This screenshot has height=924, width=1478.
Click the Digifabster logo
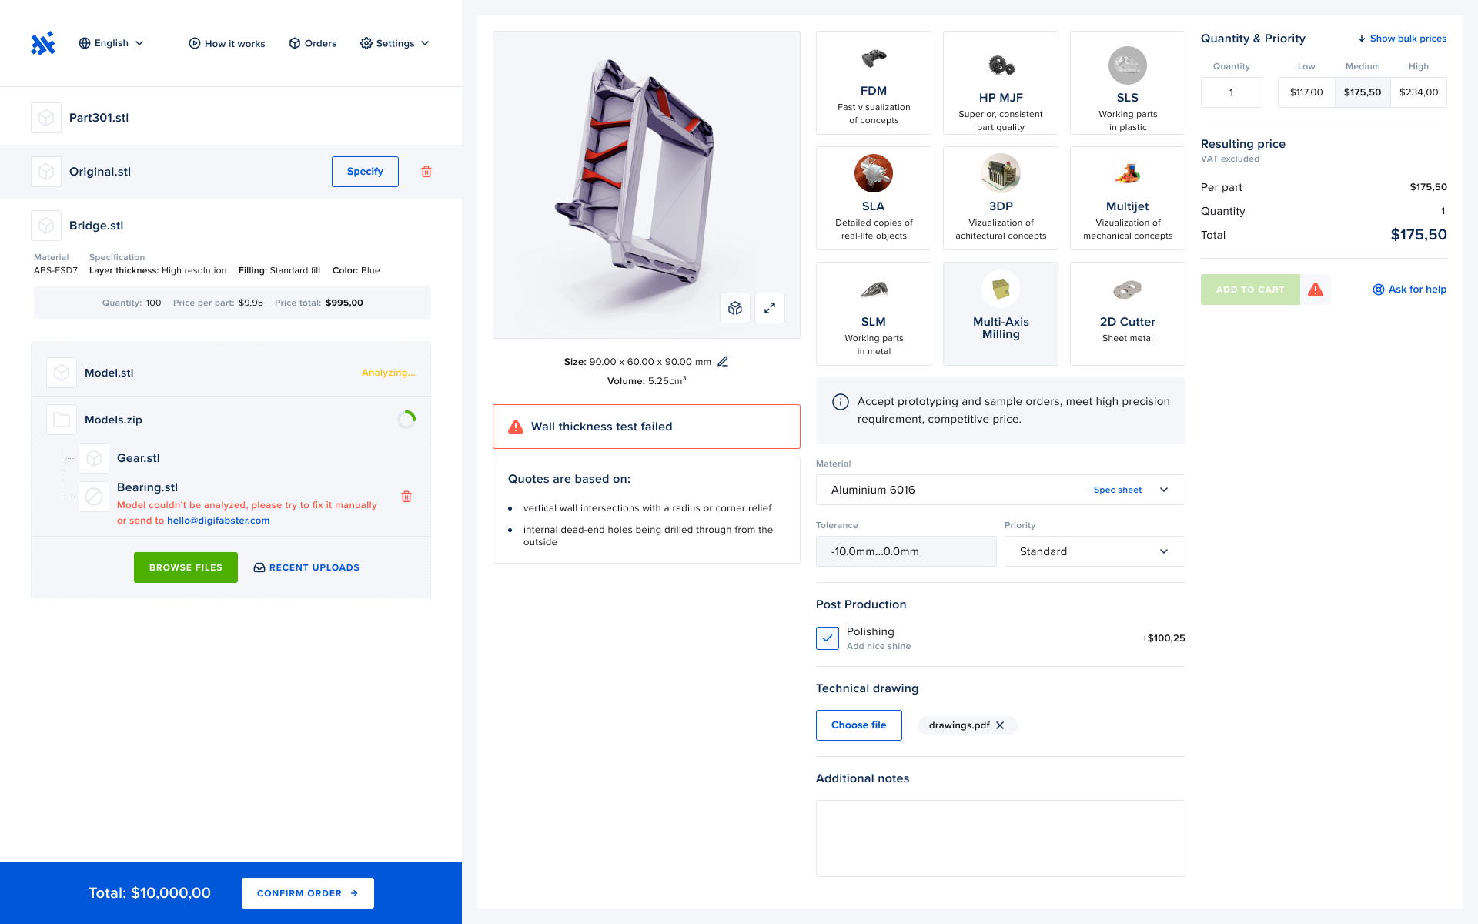click(x=43, y=43)
